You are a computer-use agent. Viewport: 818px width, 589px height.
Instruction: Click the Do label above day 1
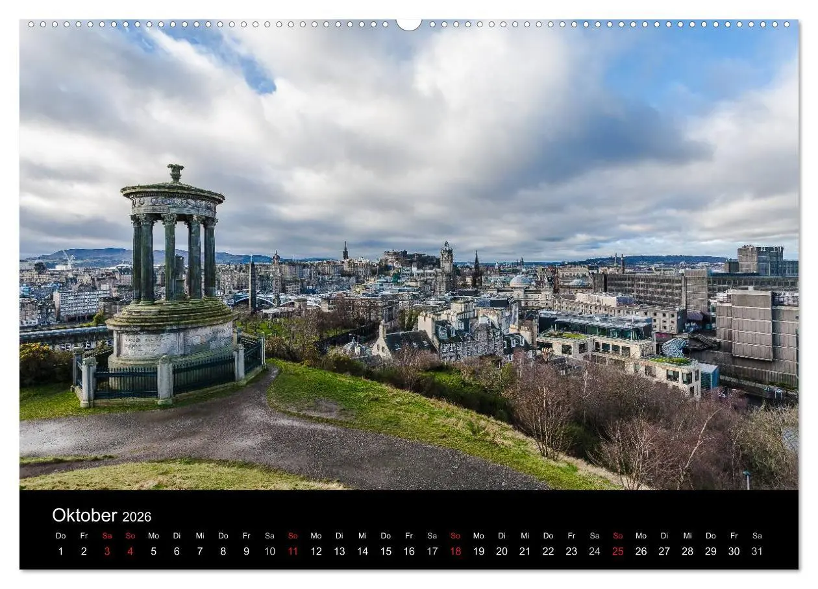point(60,536)
